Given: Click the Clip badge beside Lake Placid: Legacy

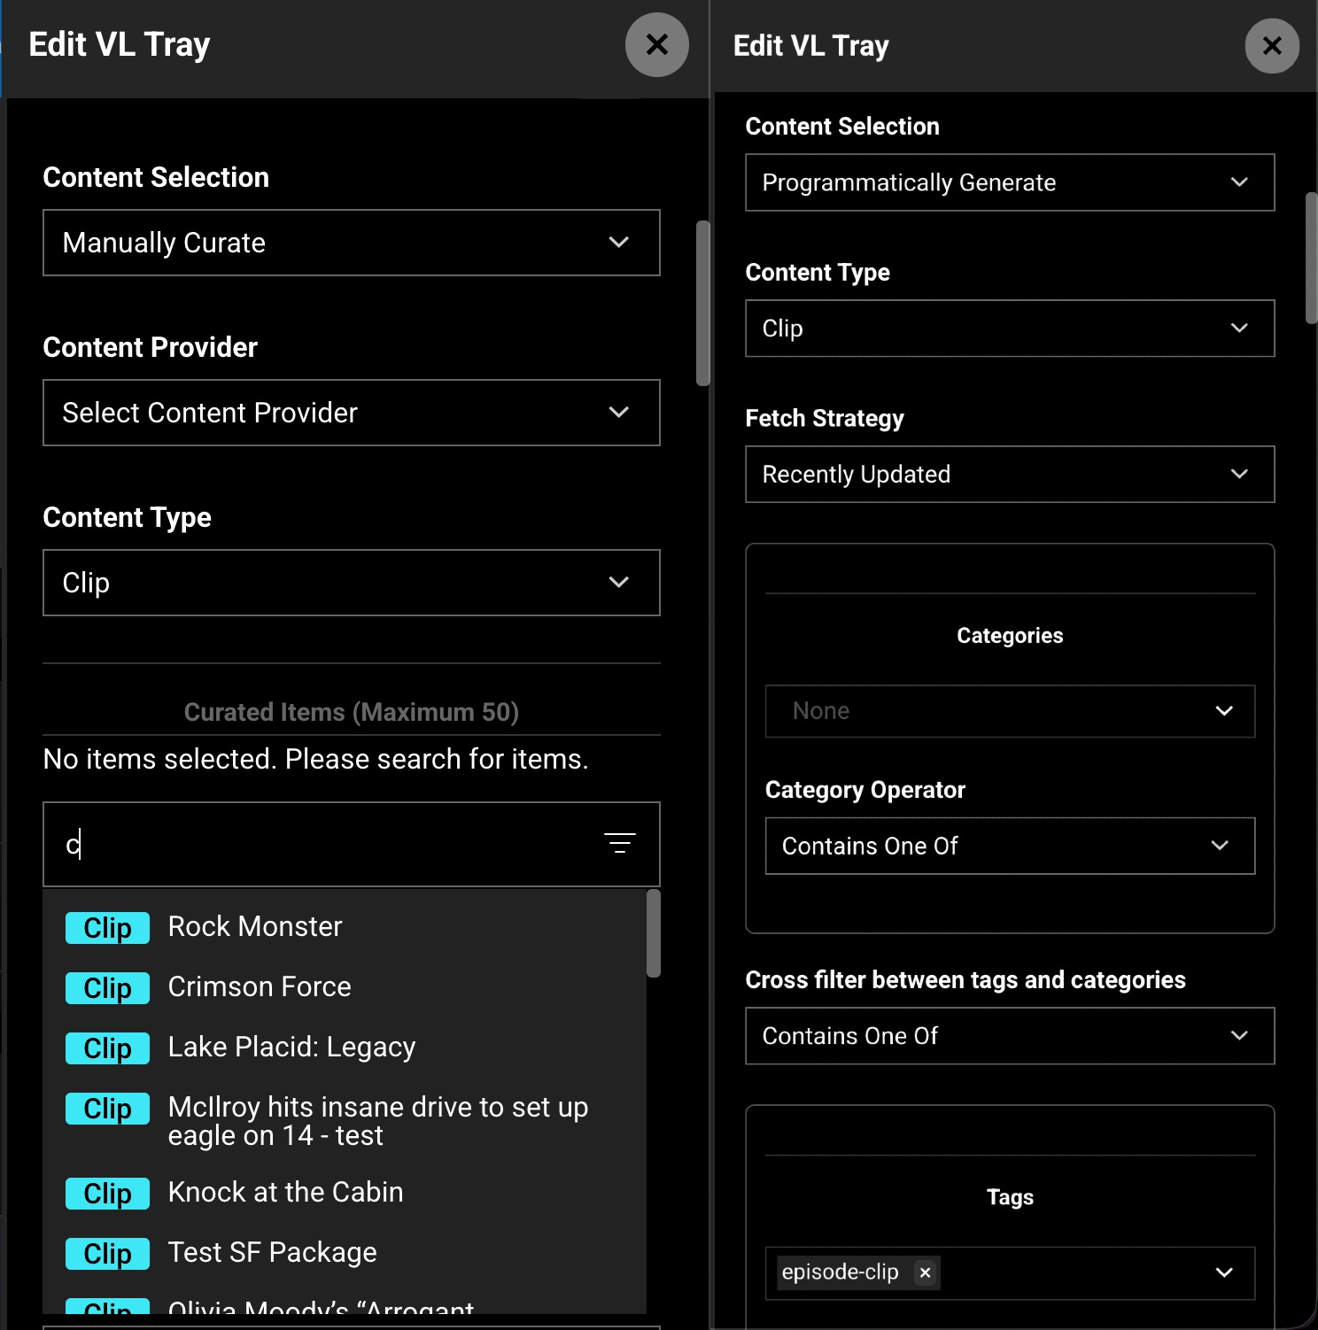Looking at the screenshot, I should point(107,1048).
